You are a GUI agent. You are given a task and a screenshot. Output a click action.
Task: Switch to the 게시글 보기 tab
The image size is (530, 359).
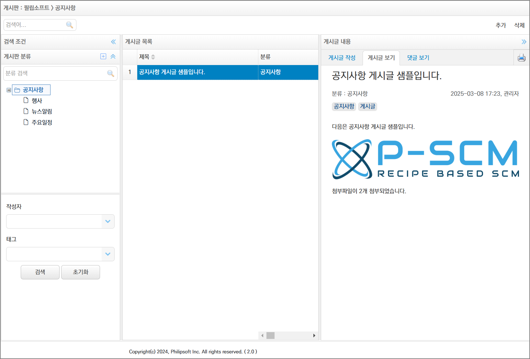click(381, 58)
